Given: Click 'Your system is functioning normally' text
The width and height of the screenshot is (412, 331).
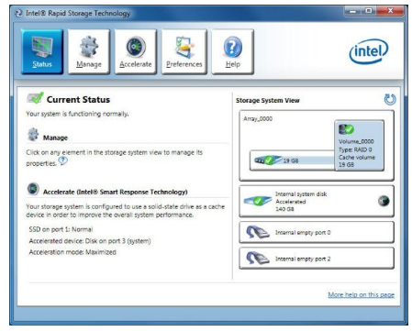Looking at the screenshot, I should 77,114.
